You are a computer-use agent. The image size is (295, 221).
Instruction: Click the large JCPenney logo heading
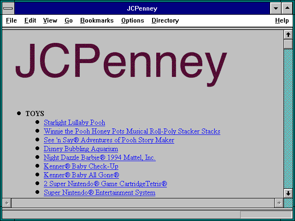coord(121,64)
